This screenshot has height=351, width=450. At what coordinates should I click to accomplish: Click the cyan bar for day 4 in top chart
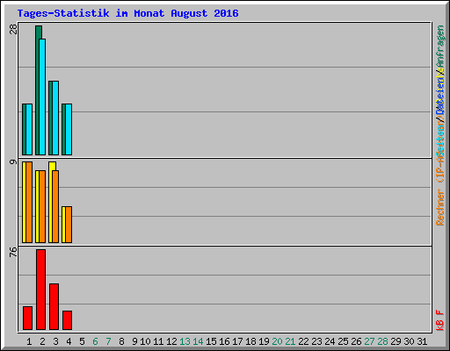[69, 129]
